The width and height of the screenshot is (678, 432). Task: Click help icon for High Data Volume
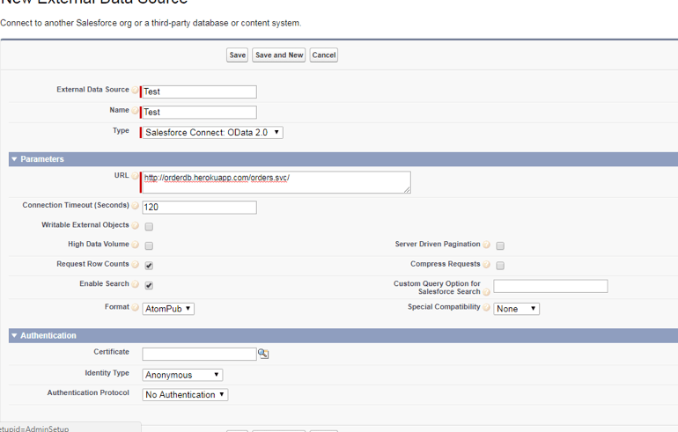coord(135,245)
